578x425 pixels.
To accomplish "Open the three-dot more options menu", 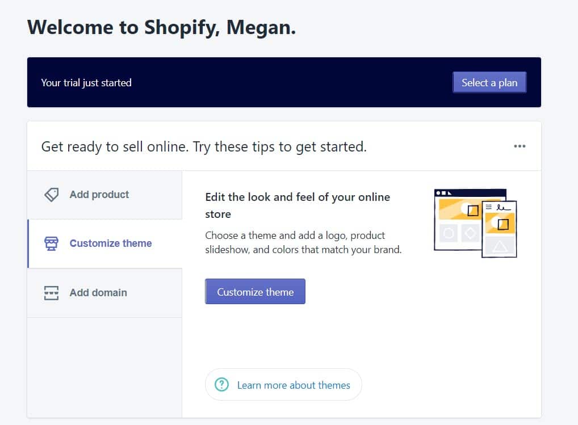I will [520, 146].
